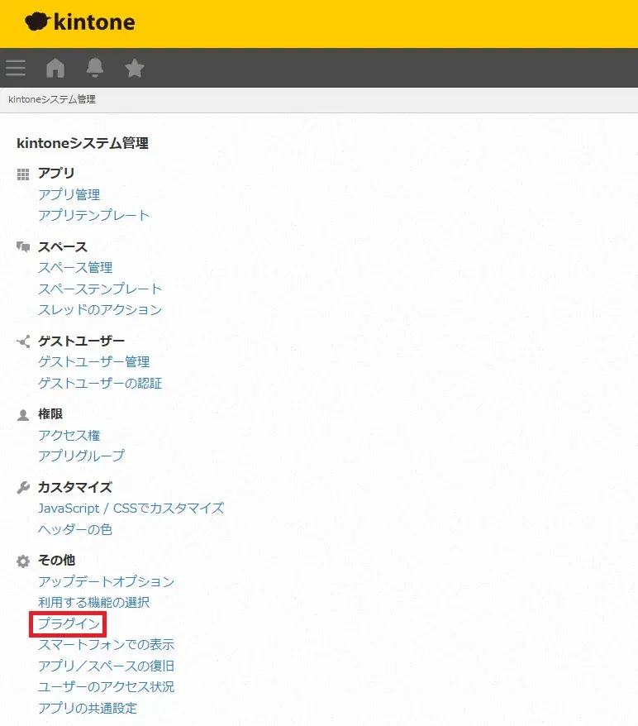The image size is (638, 726).
Task: Click the その他 section heading
Action: [56, 561]
